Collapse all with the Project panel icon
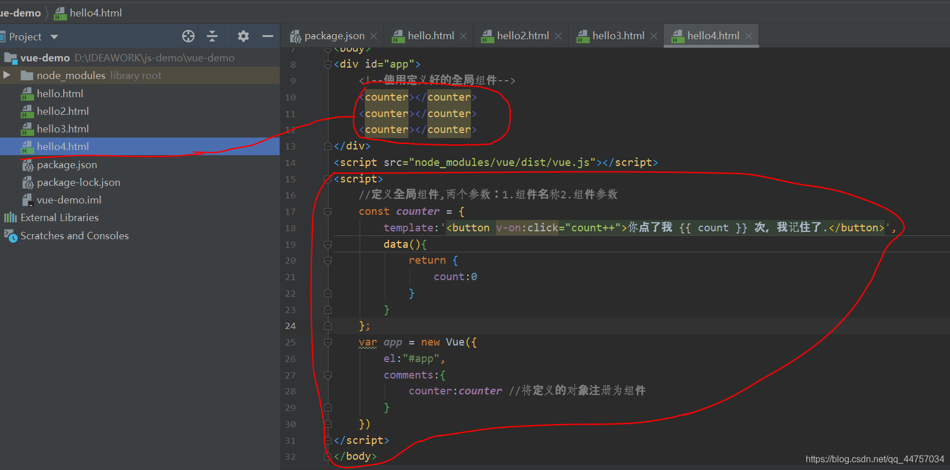The height and width of the screenshot is (470, 950). coord(212,36)
